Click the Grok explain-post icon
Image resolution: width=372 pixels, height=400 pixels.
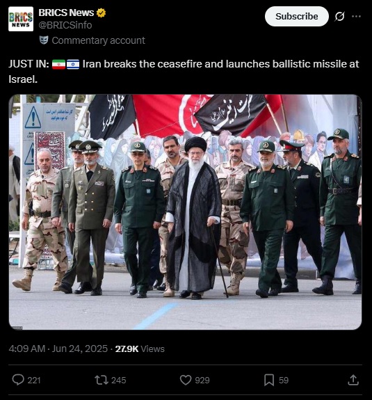tap(339, 17)
